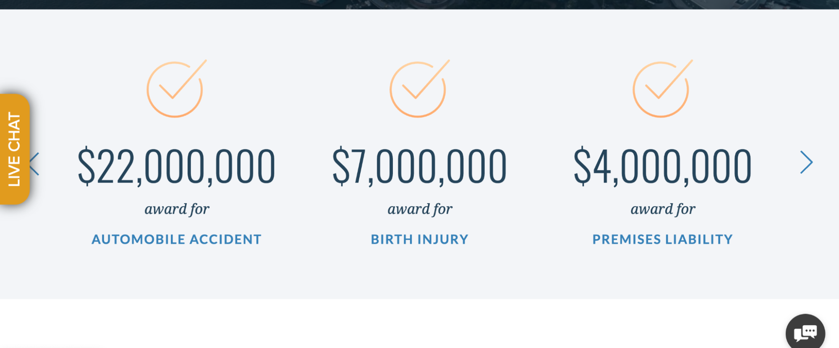Click "award for" text under $4,000,000
This screenshot has height=348, width=839.
[663, 209]
